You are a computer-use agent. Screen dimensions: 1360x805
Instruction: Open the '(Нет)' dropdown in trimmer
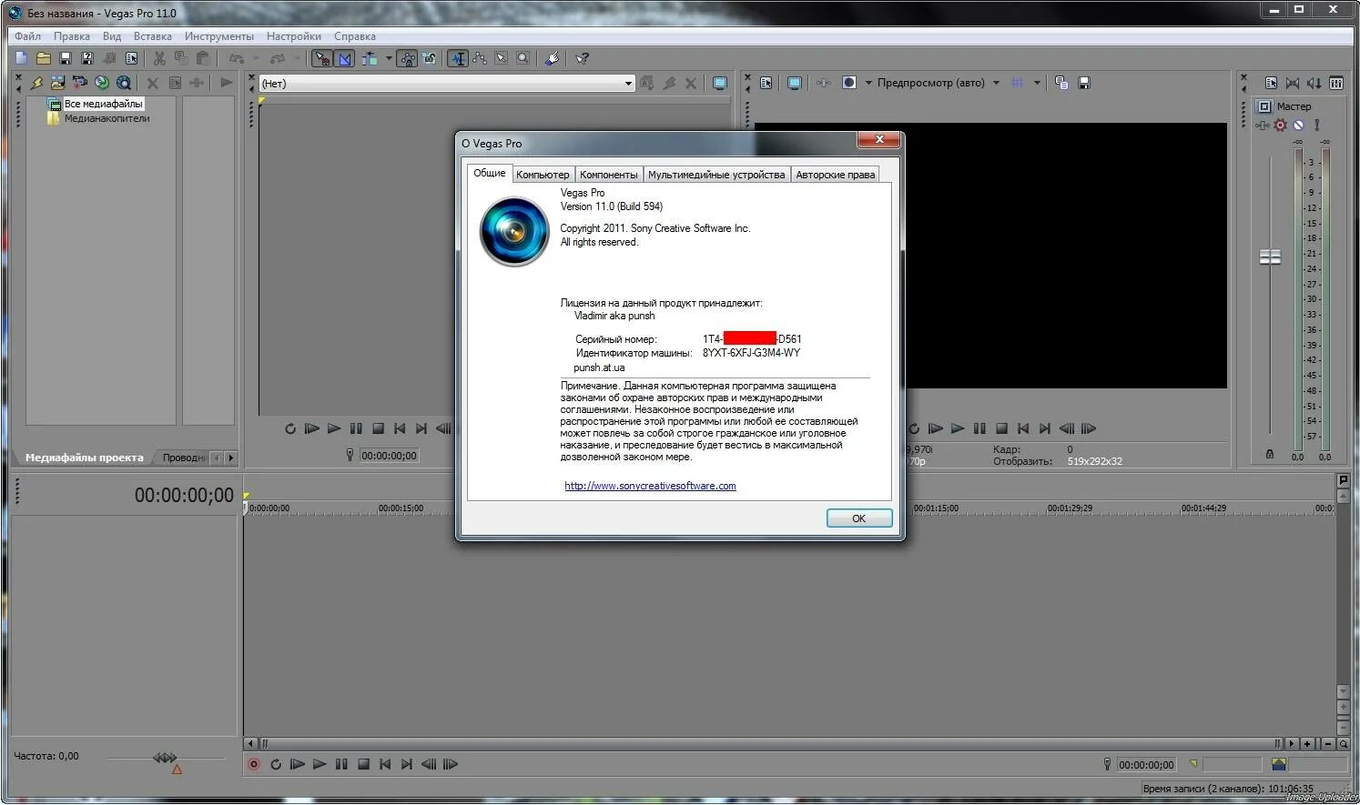coord(447,83)
